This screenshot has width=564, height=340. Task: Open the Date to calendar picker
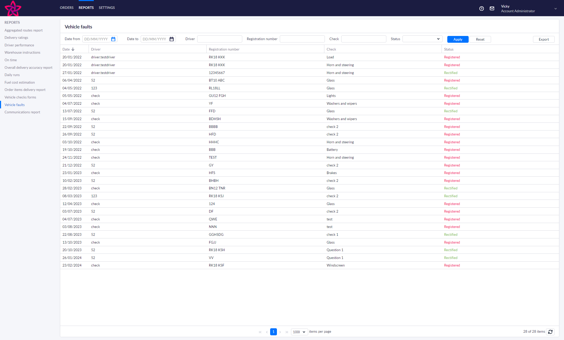(172, 39)
